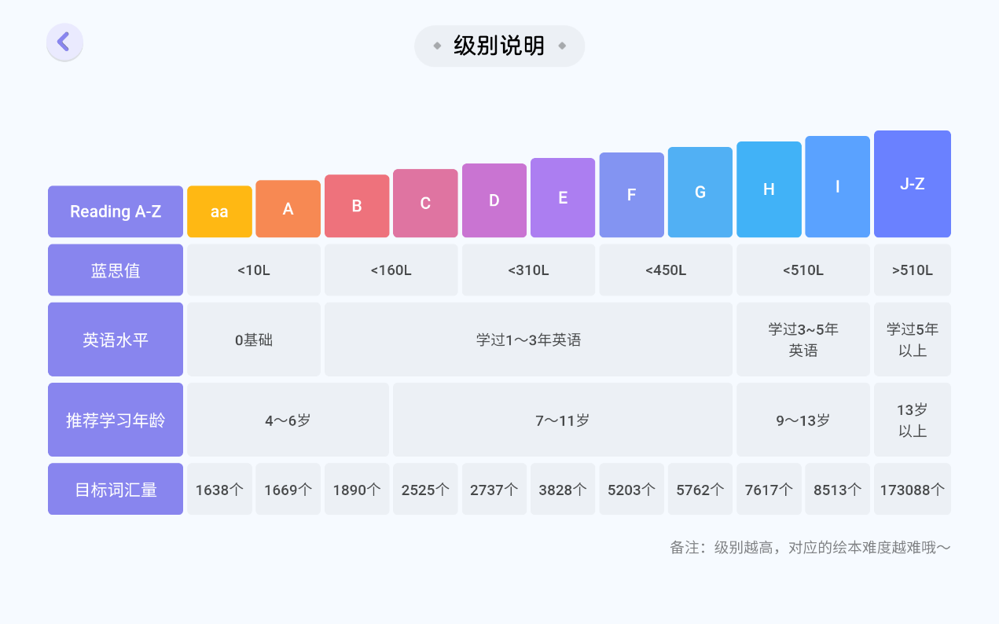Select the purple D level block
999x624 pixels.
point(494,200)
